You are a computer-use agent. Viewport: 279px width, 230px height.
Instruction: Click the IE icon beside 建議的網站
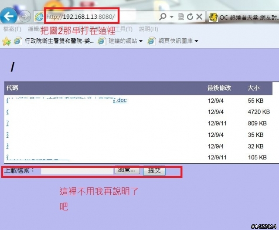(x=102, y=41)
